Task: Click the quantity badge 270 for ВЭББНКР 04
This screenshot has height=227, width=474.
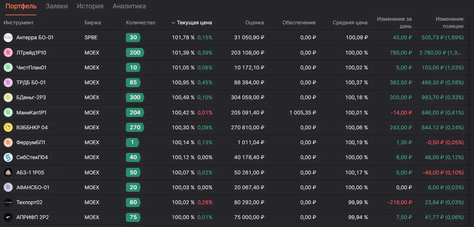Action: click(x=135, y=127)
